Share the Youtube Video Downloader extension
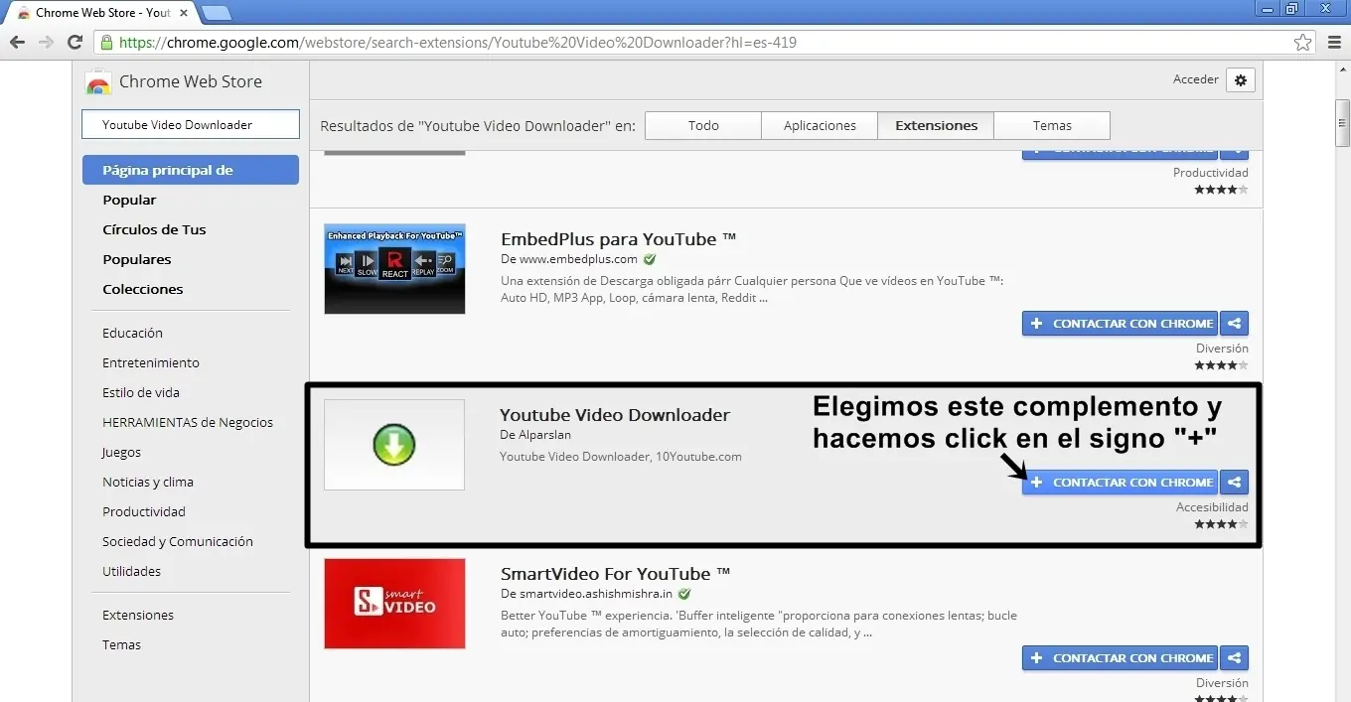 (x=1234, y=483)
